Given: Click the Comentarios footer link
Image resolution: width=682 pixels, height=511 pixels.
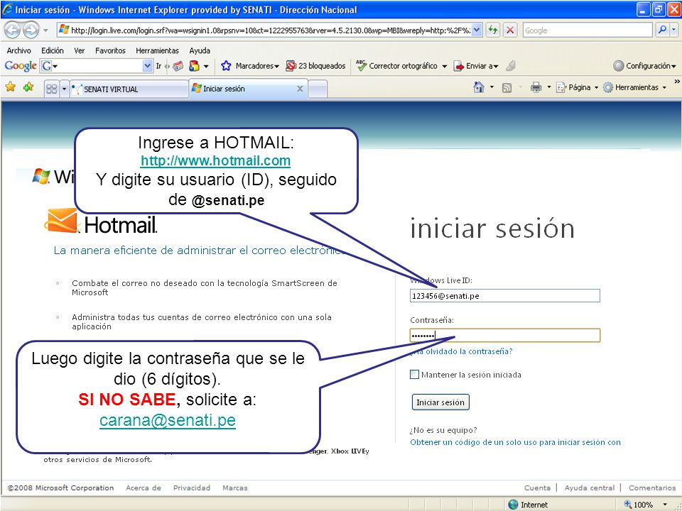Looking at the screenshot, I should (652, 488).
